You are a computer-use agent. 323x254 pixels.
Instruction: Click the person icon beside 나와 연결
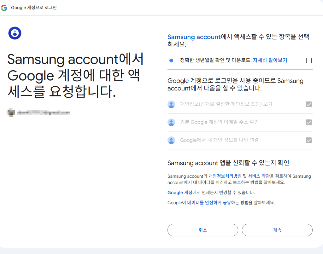[x=171, y=140]
